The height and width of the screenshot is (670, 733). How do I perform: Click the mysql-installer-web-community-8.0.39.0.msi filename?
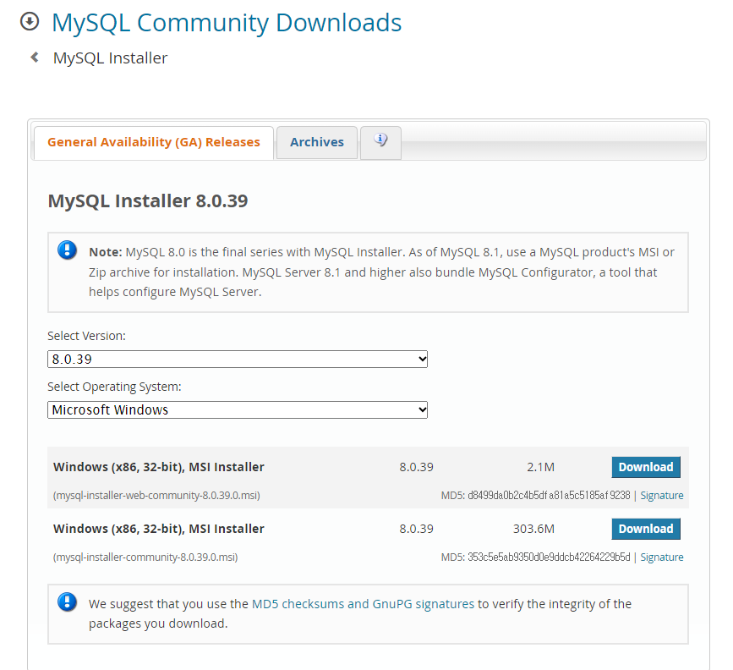[x=156, y=496]
